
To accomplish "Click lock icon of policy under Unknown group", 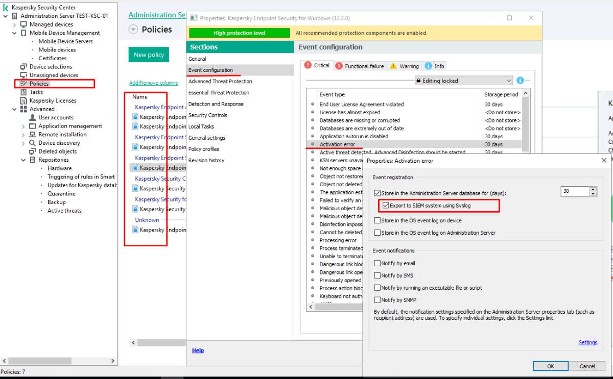I will (x=135, y=230).
